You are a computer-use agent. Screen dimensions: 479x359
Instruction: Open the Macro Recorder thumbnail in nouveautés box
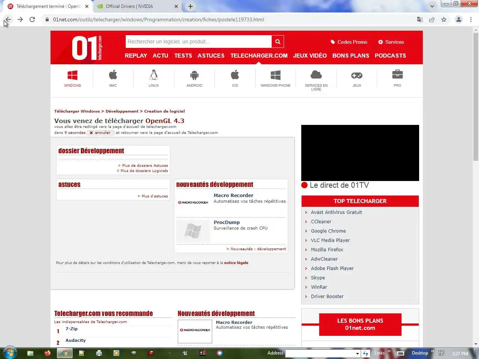coord(193,202)
